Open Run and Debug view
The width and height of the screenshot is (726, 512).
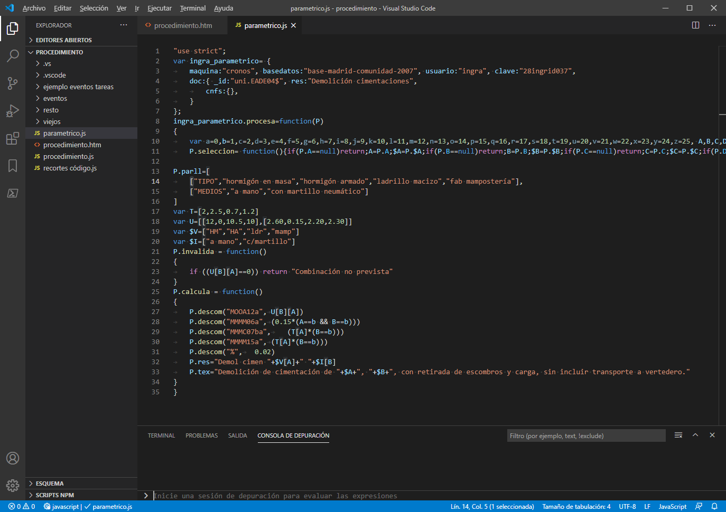13,111
